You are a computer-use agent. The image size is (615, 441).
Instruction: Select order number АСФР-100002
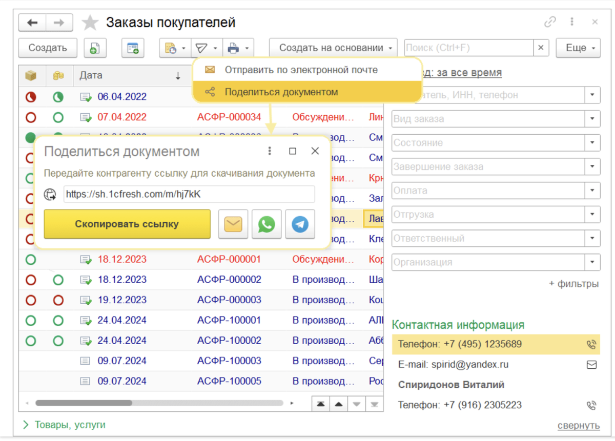(x=229, y=340)
